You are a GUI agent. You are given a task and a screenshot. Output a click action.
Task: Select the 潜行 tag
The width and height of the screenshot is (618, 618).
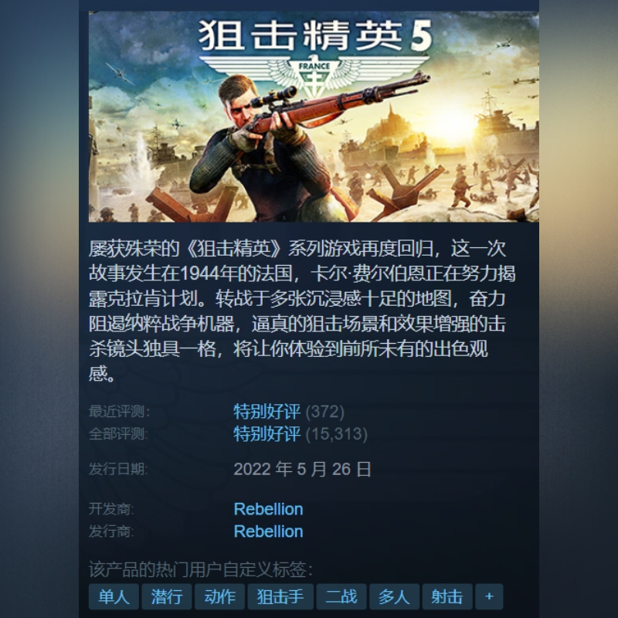point(167,596)
